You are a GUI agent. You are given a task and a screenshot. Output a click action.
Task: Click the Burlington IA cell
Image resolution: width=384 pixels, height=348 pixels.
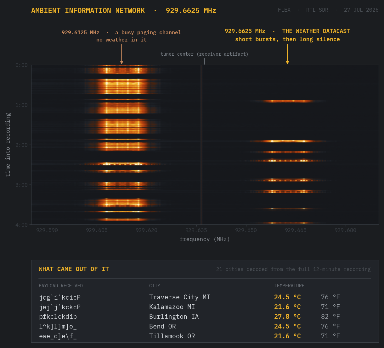click(x=174, y=317)
